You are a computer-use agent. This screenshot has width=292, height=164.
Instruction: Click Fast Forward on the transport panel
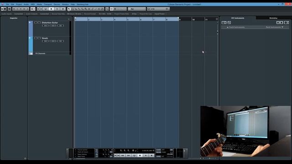pyautogui.click(x=129, y=155)
